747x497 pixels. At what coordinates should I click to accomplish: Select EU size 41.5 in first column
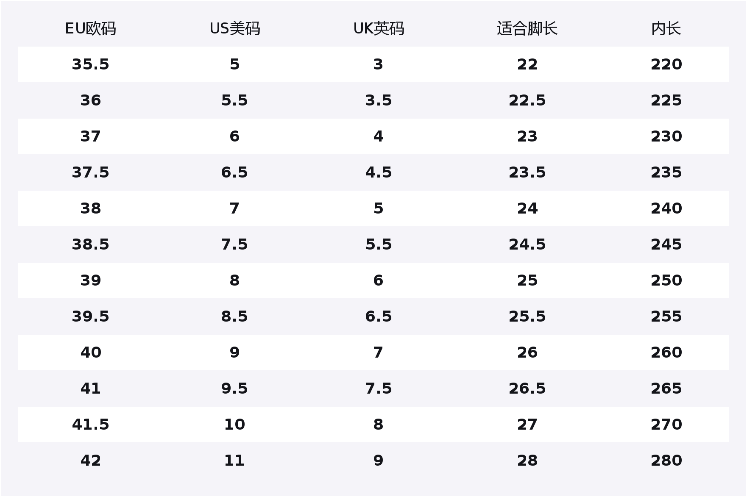90,425
